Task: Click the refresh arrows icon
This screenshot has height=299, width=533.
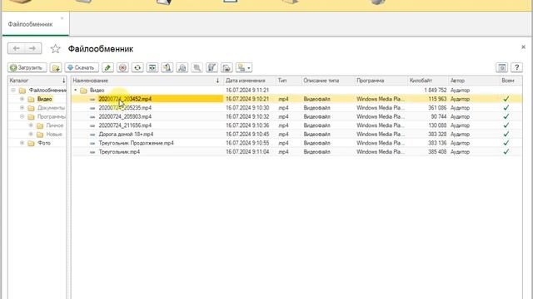Action: [137, 68]
